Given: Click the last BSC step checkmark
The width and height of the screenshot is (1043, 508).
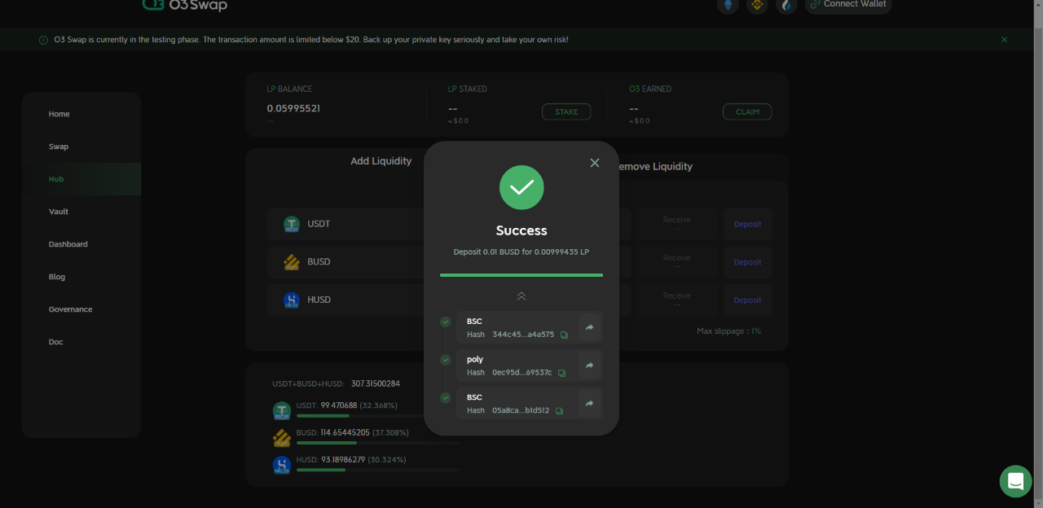Looking at the screenshot, I should 445,398.
